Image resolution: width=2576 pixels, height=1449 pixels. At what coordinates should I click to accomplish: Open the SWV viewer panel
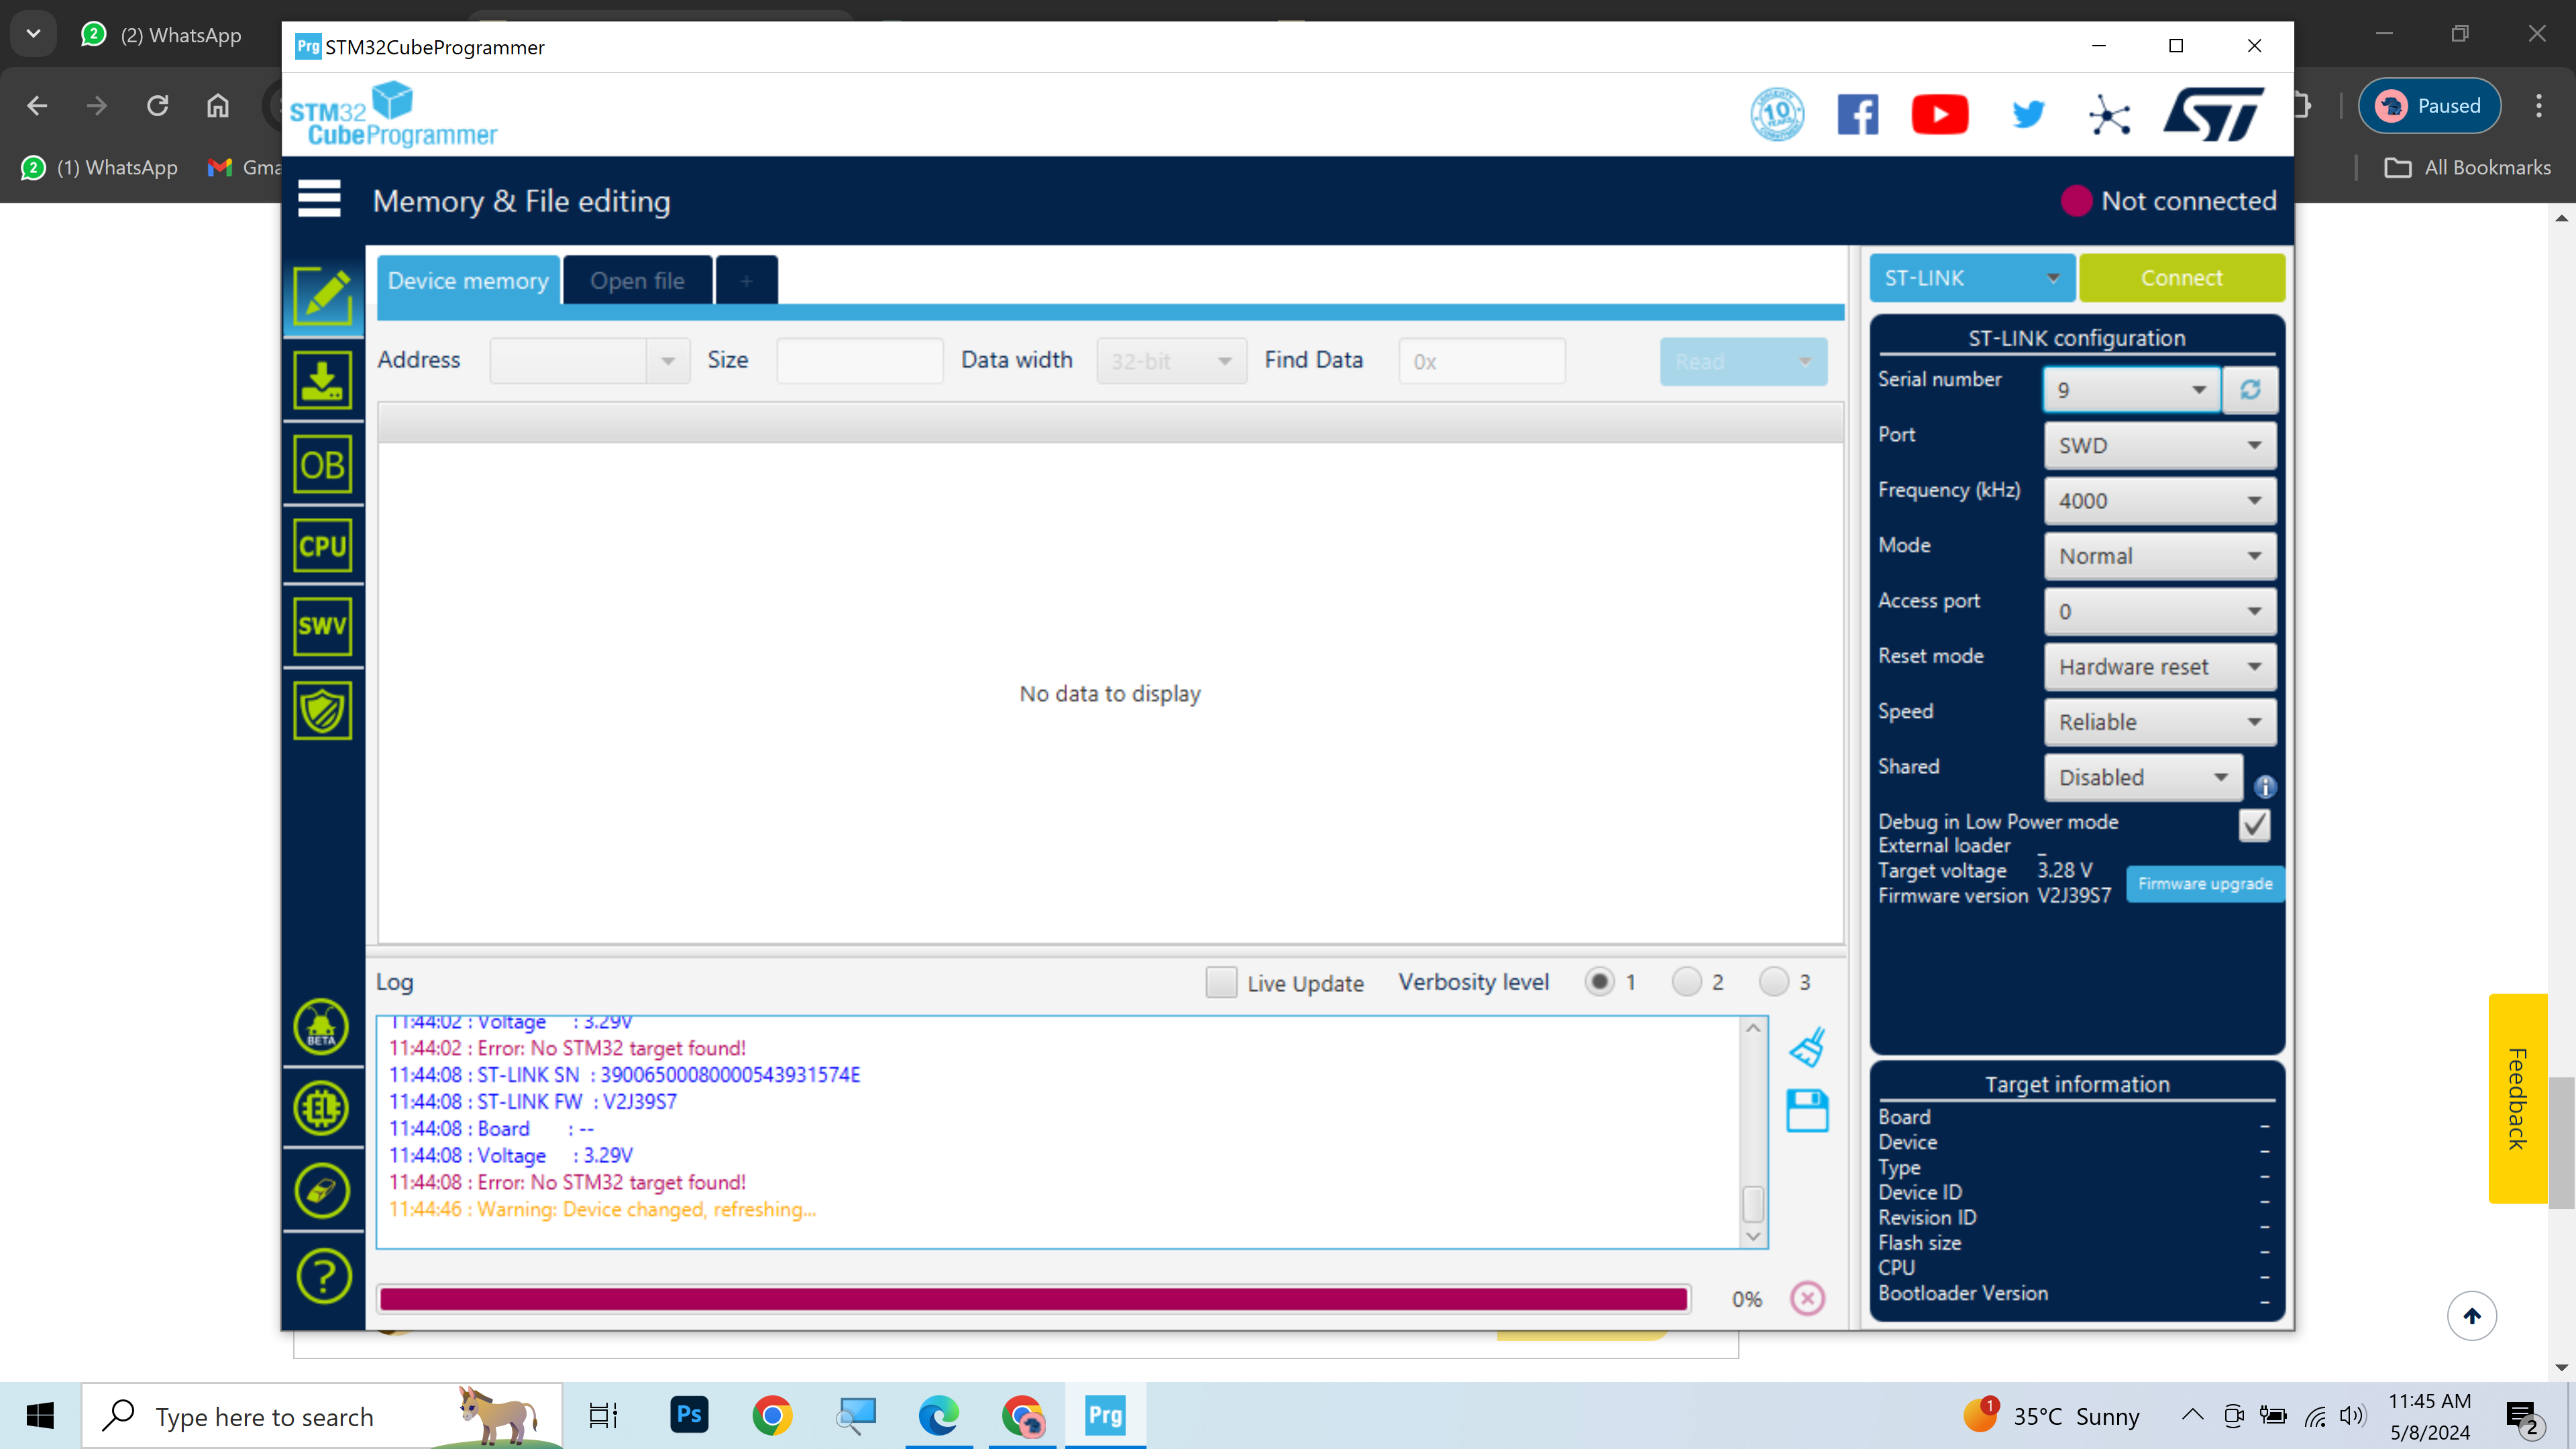click(322, 626)
